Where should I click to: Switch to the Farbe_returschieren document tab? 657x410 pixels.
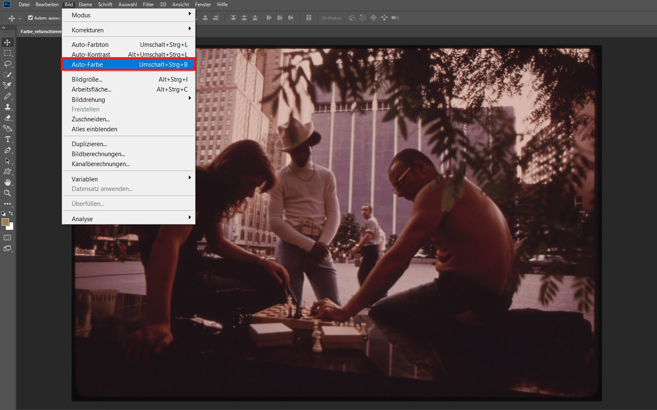click(x=41, y=31)
